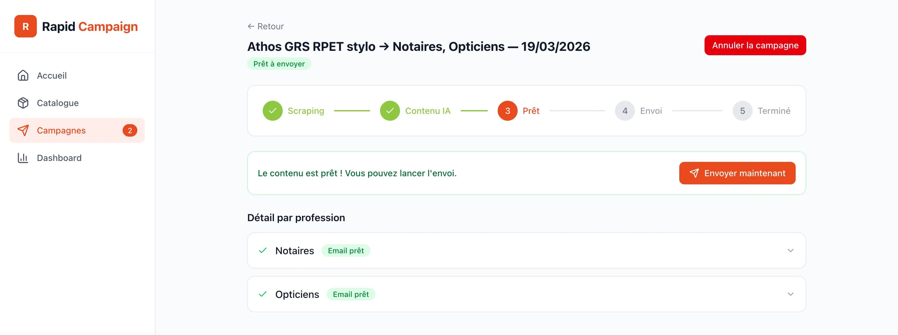This screenshot has width=898, height=335.
Task: Expand the Opticiens profession details
Action: point(790,294)
